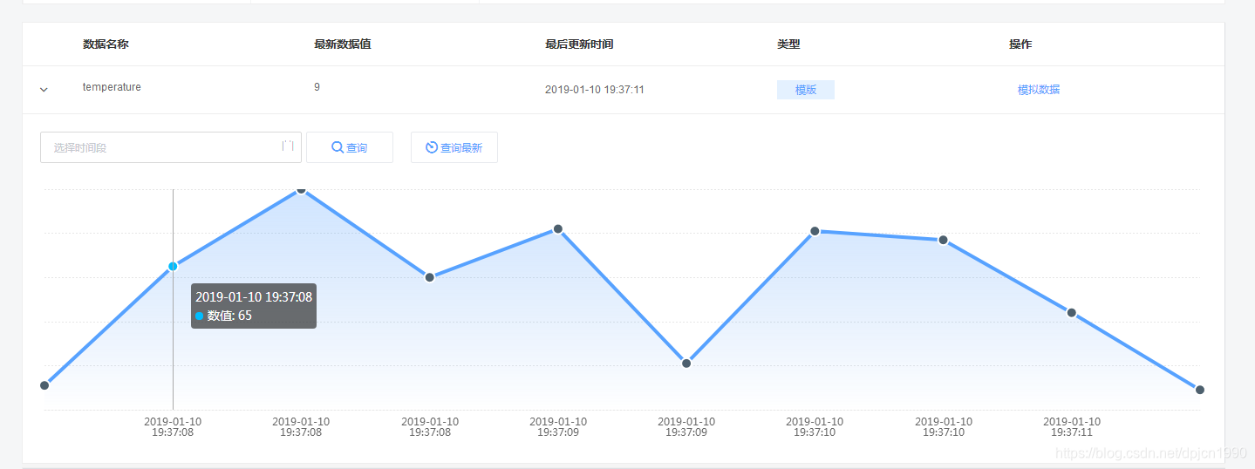The width and height of the screenshot is (1255, 469).
Task: Click the 最后更新时间 column header
Action: tap(579, 44)
